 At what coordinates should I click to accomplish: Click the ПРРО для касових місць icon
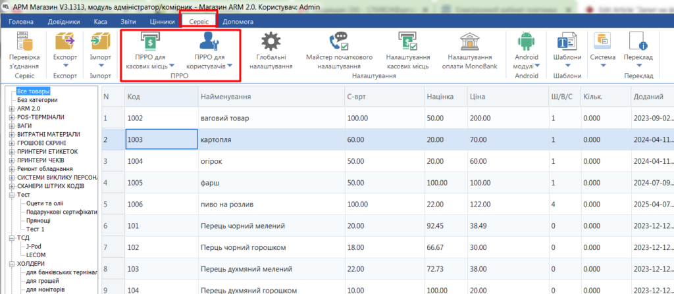151,42
